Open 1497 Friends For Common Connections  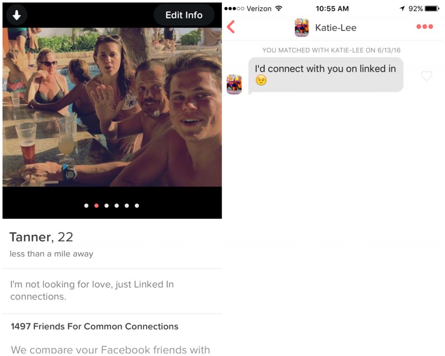point(94,326)
